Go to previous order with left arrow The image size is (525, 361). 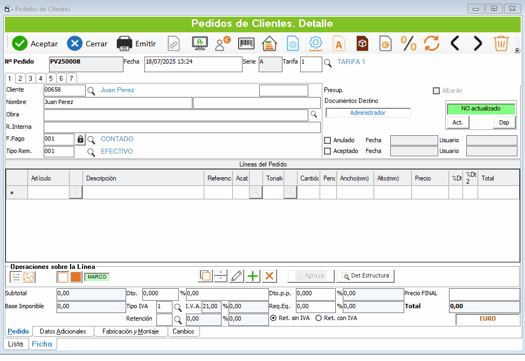[x=455, y=44]
